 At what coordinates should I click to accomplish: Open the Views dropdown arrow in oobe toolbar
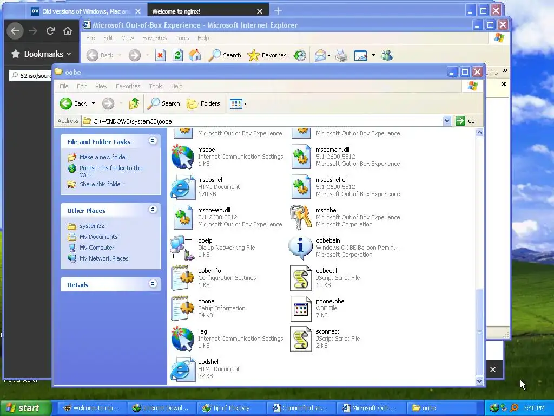tap(245, 103)
